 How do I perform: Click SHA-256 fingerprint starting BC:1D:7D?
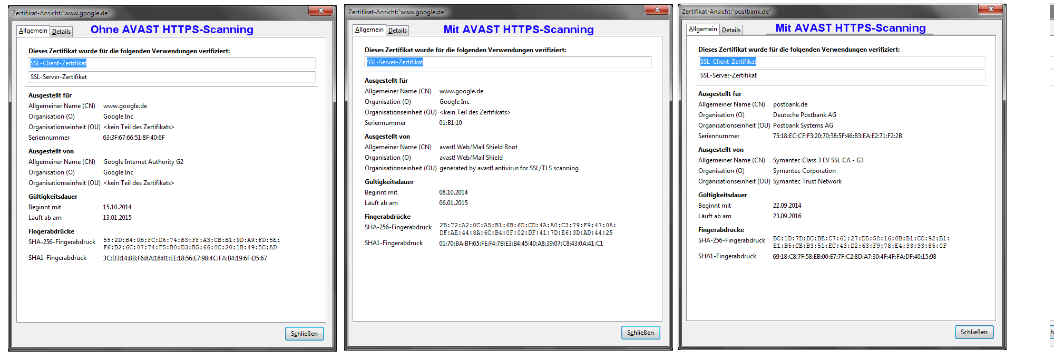pyautogui.click(x=861, y=242)
